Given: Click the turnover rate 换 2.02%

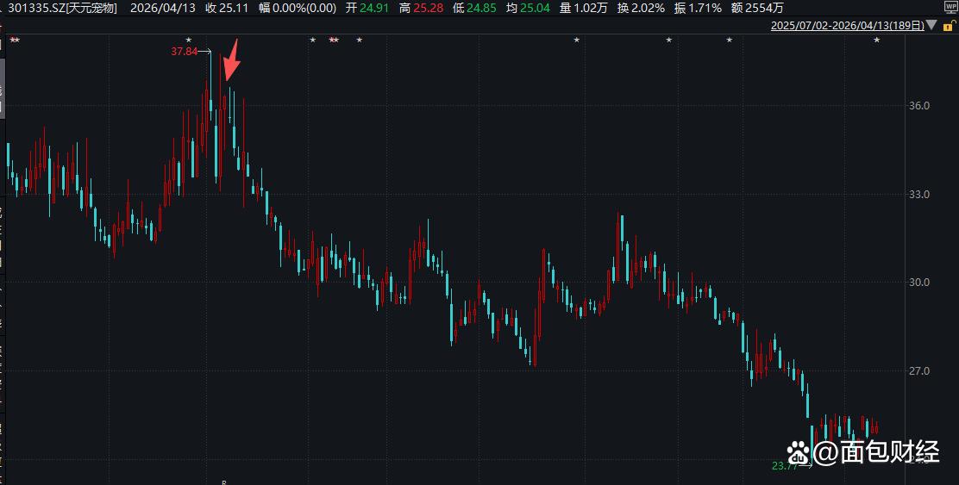Looking at the screenshot, I should coord(640,8).
